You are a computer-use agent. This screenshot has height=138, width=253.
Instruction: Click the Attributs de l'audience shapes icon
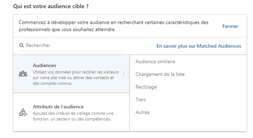[23, 112]
